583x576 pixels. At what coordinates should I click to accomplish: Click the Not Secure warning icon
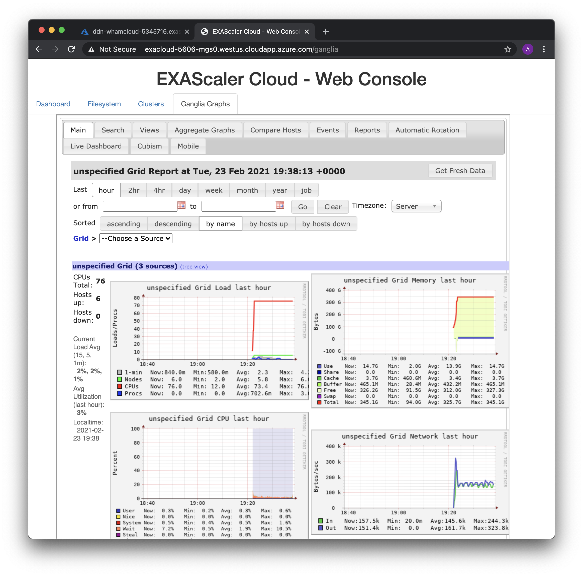pyautogui.click(x=91, y=49)
